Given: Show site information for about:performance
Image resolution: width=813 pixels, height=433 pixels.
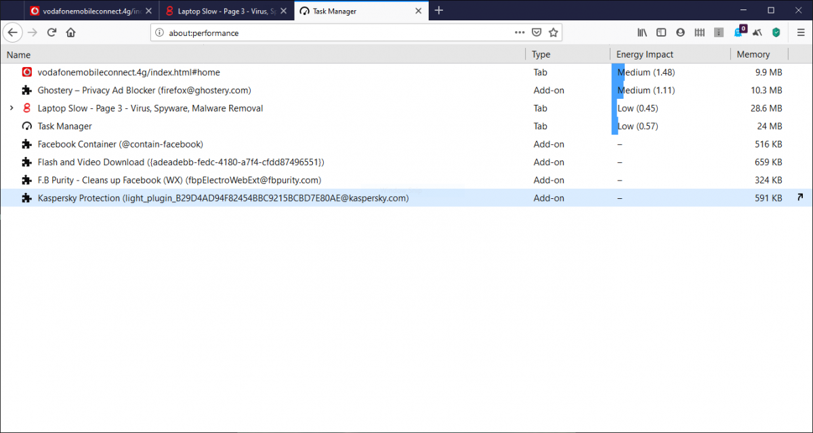Looking at the screenshot, I should click(160, 32).
